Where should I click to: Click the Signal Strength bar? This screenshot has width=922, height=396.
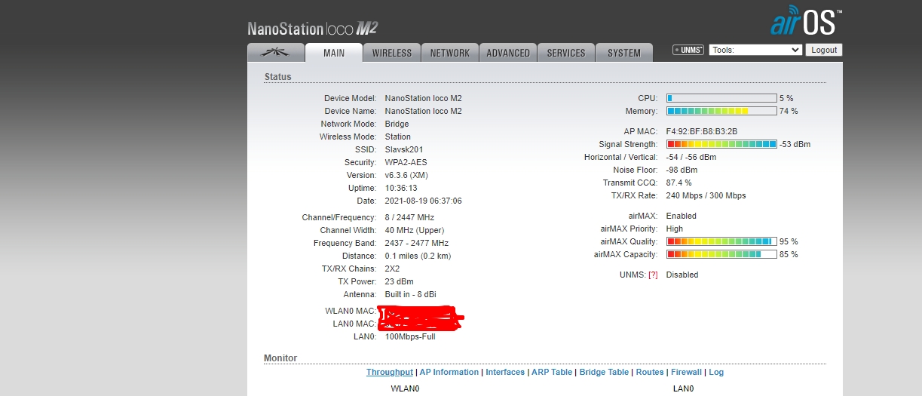(x=721, y=144)
